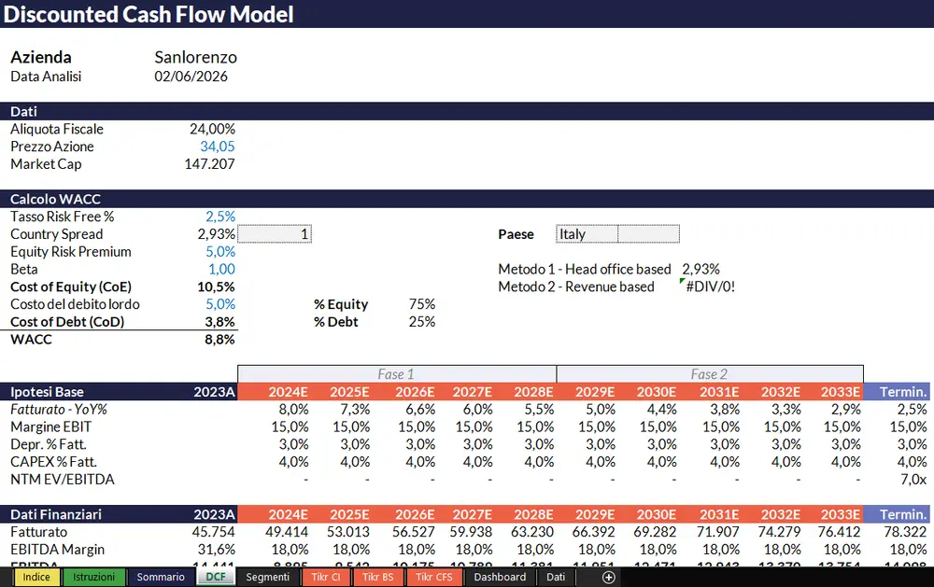Open the Tikr BS sheet tab
This screenshot has height=587, width=934.
coord(378,577)
